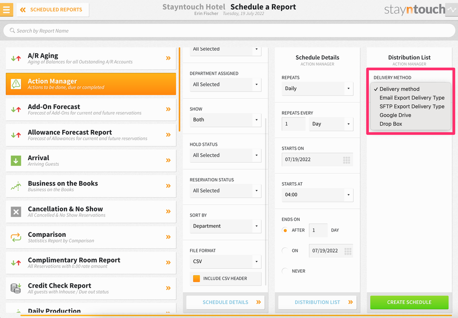Select the Ends On 'On' radio button
458x318 pixels.
pos(285,250)
